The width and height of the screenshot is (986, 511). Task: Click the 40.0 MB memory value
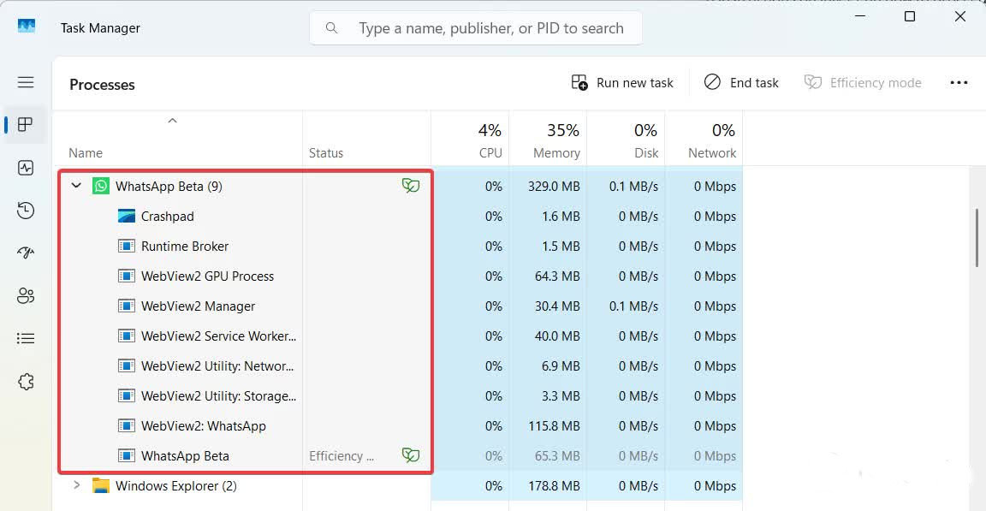pos(557,336)
